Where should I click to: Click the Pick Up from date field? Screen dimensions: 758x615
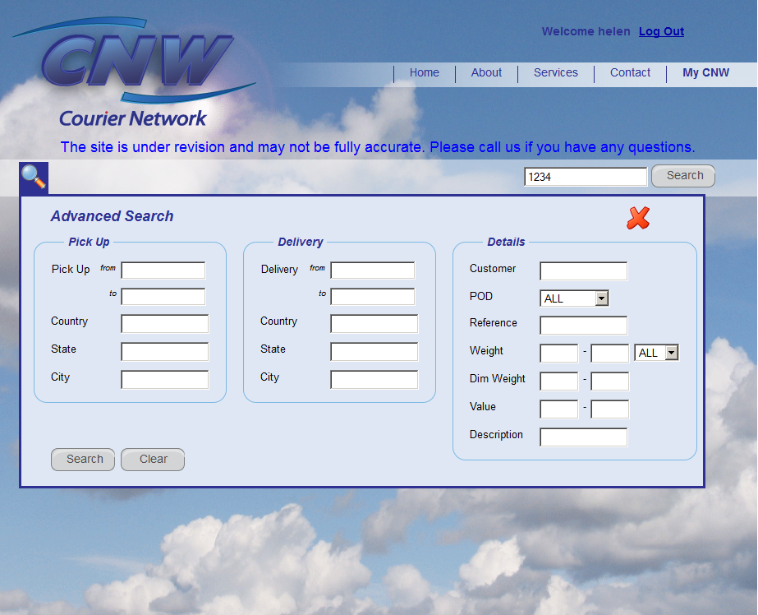[163, 271]
